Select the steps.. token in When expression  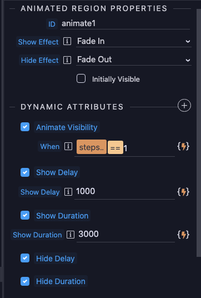92,147
